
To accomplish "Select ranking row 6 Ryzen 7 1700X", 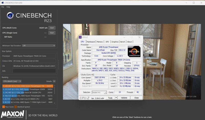I will click(x=28, y=102).
